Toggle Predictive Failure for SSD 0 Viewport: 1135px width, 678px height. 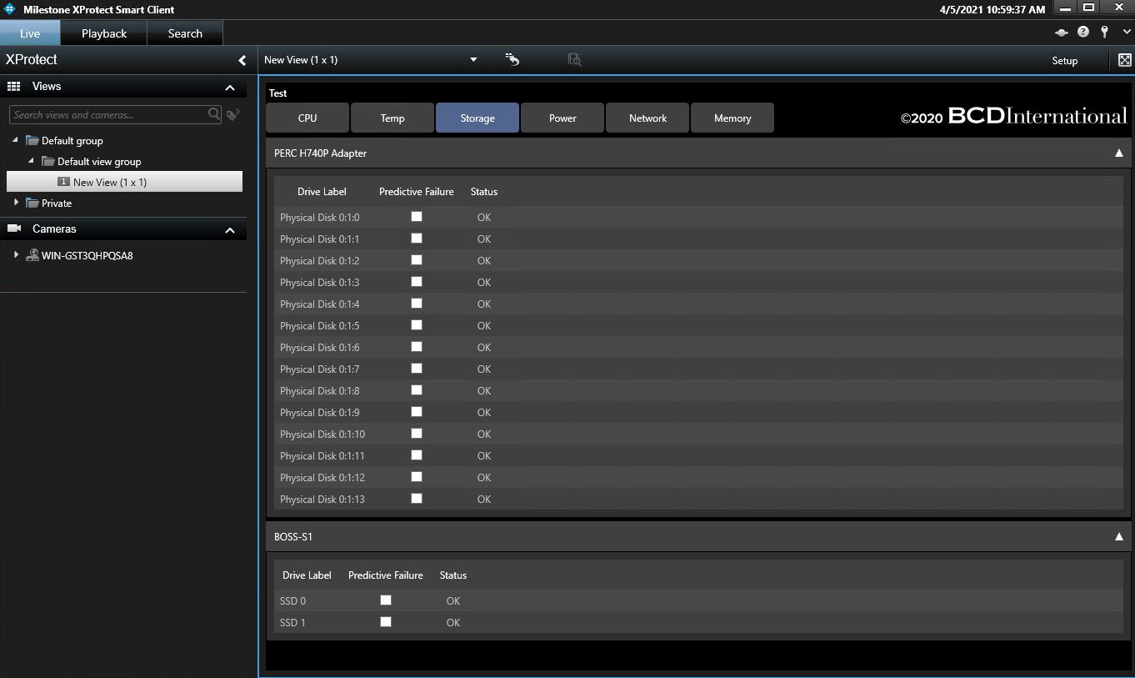(x=386, y=600)
